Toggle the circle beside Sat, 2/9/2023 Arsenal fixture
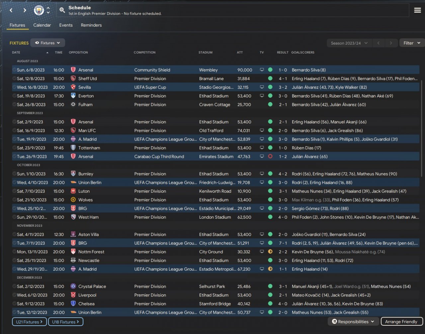This screenshot has height=334, width=425. [14, 122]
